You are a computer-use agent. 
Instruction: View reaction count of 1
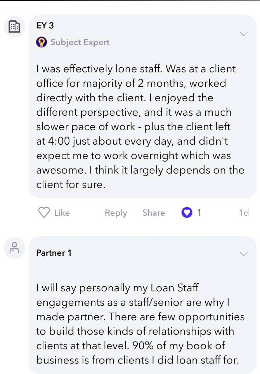pos(199,212)
